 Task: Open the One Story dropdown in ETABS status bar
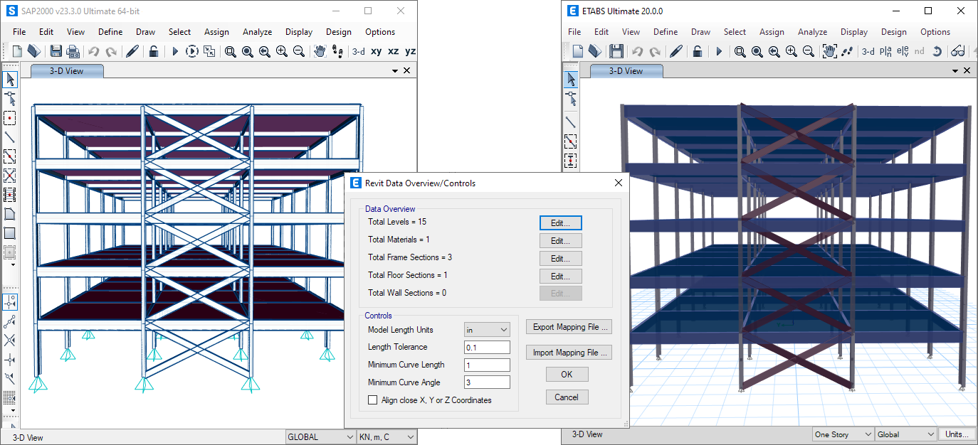(x=842, y=434)
